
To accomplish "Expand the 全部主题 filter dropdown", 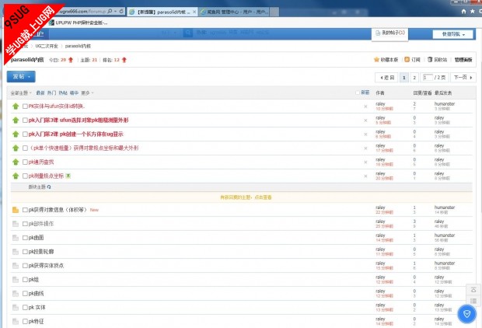I will (x=21, y=92).
